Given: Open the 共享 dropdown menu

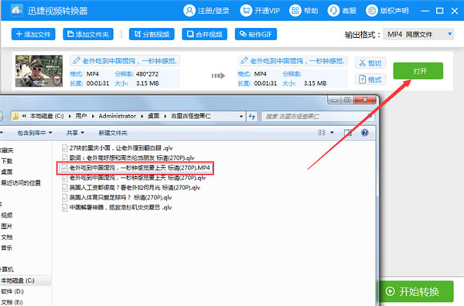Looking at the screenshot, I should coord(75,133).
